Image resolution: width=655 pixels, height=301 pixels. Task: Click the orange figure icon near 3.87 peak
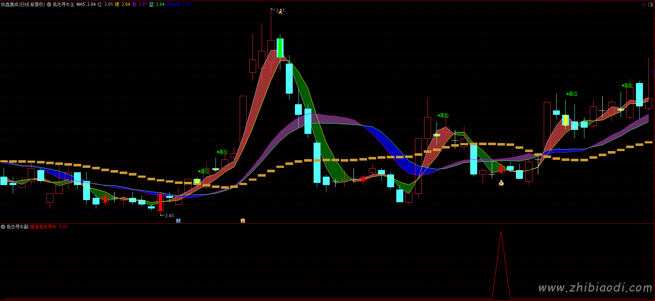tap(281, 12)
